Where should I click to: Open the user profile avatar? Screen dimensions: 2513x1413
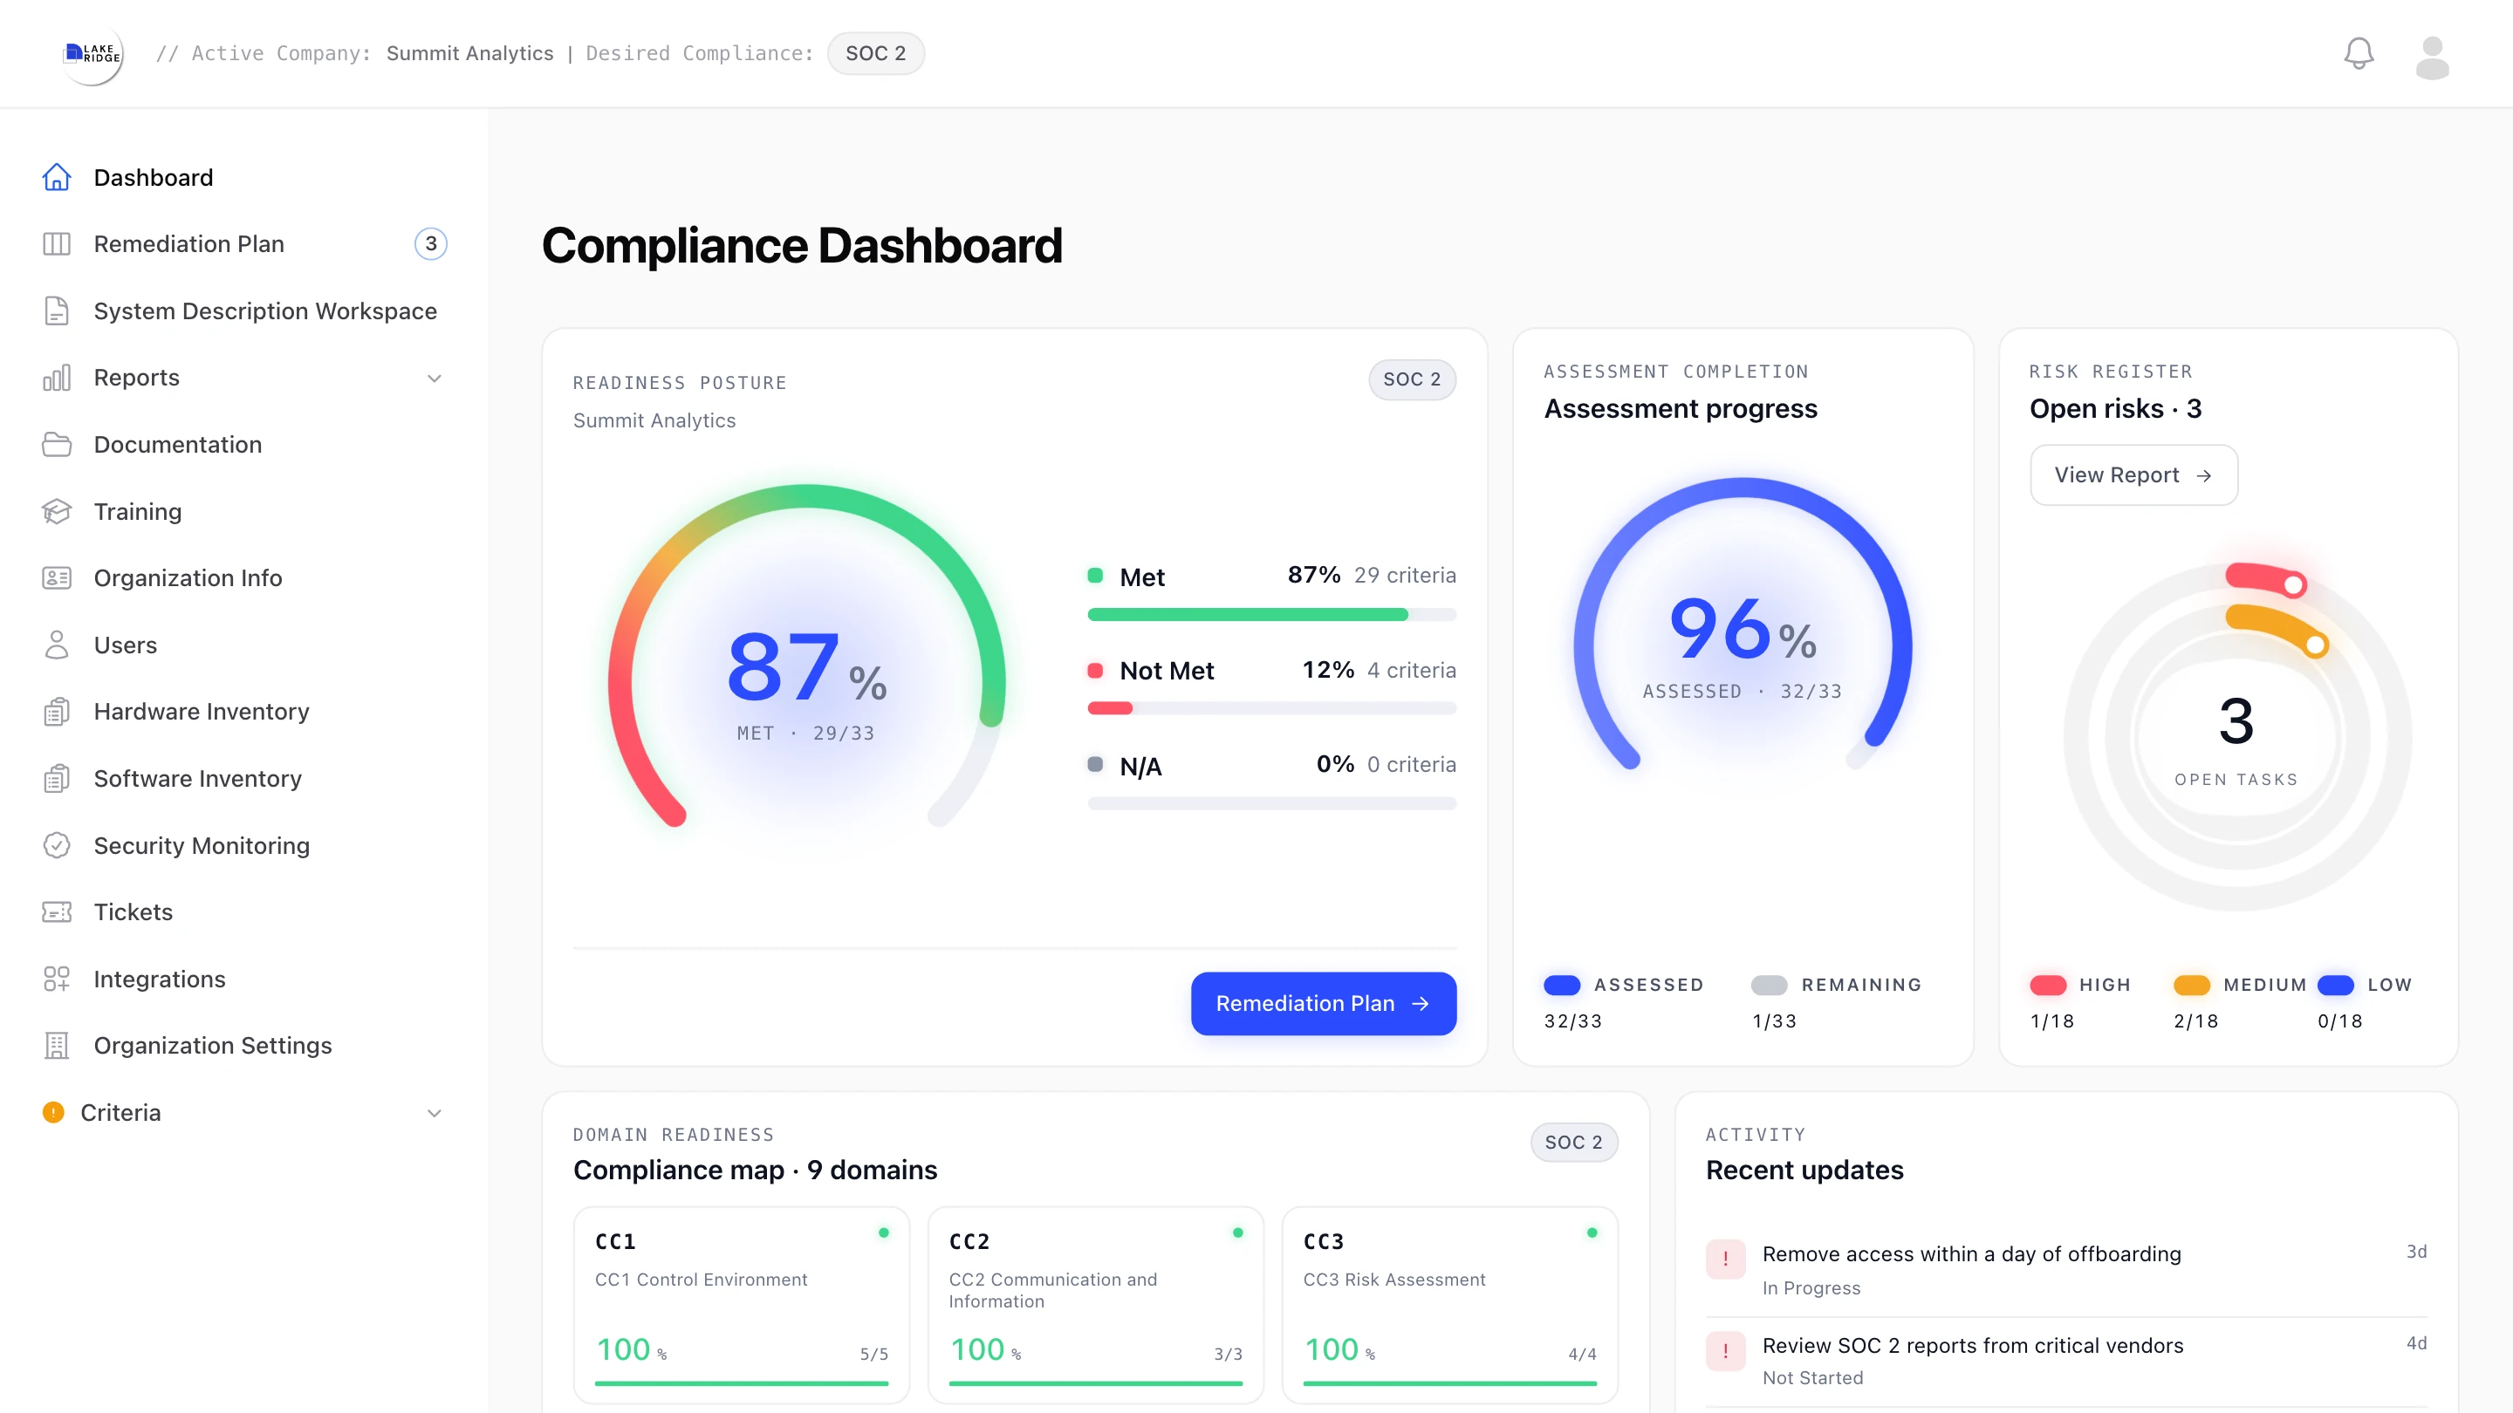(2432, 58)
